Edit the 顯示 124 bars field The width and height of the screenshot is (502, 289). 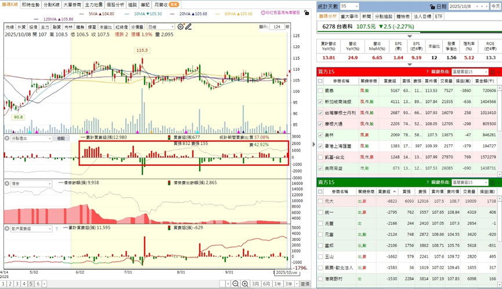(277, 27)
